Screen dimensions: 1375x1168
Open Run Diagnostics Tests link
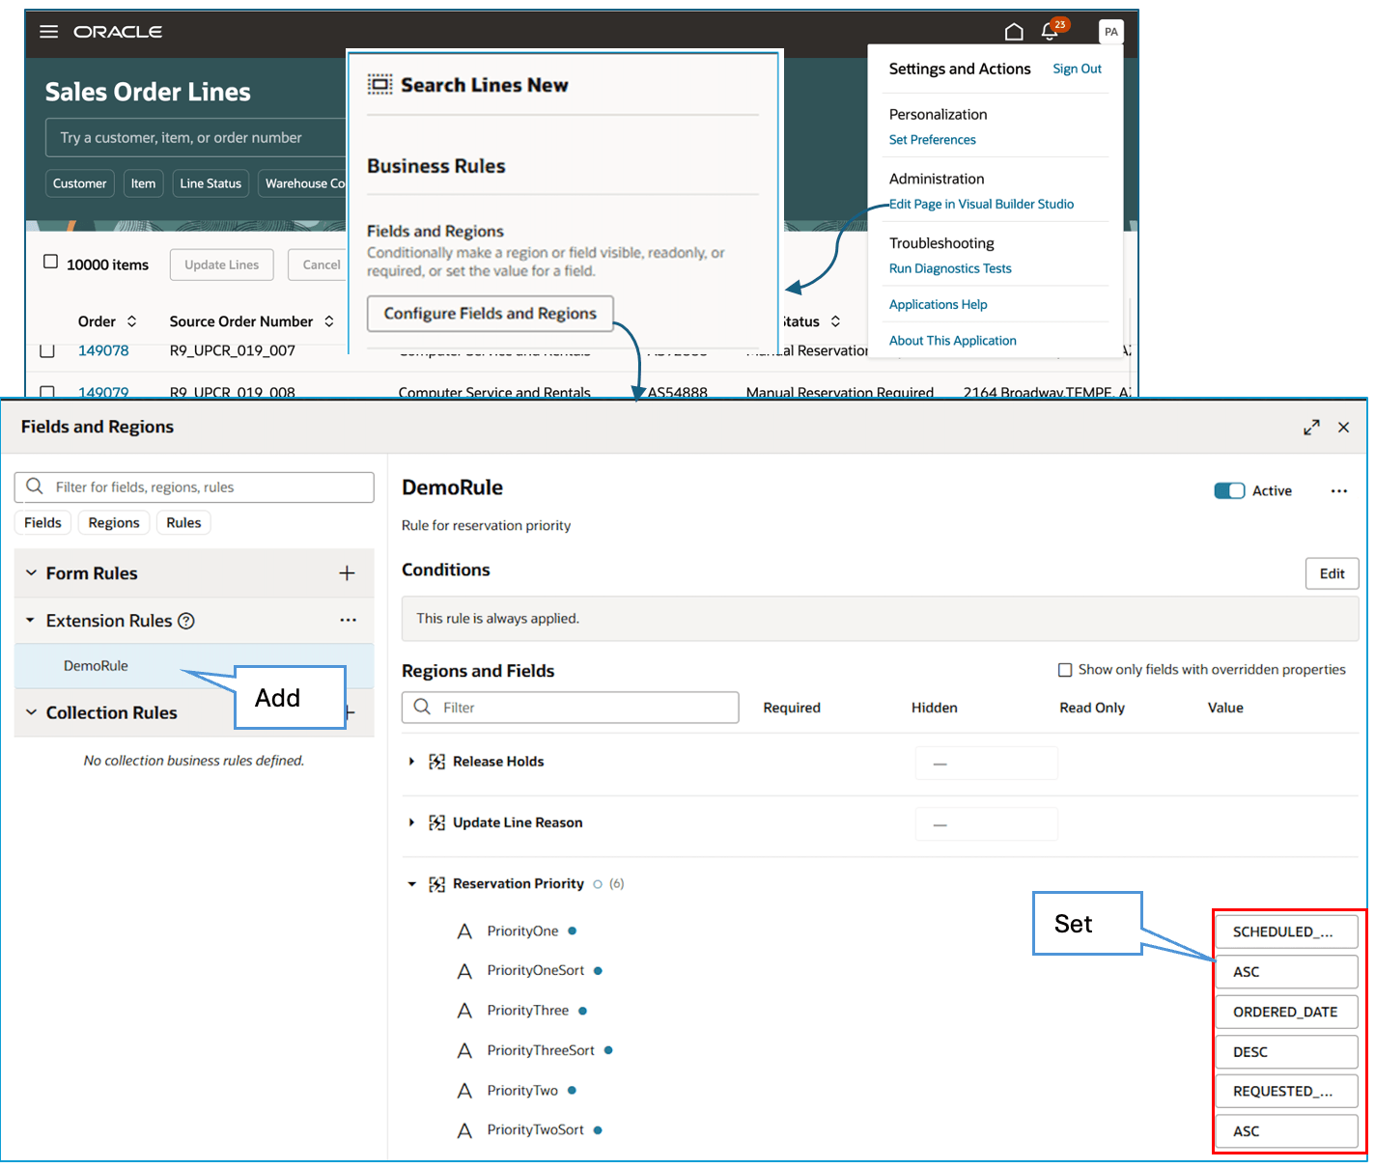click(x=950, y=268)
